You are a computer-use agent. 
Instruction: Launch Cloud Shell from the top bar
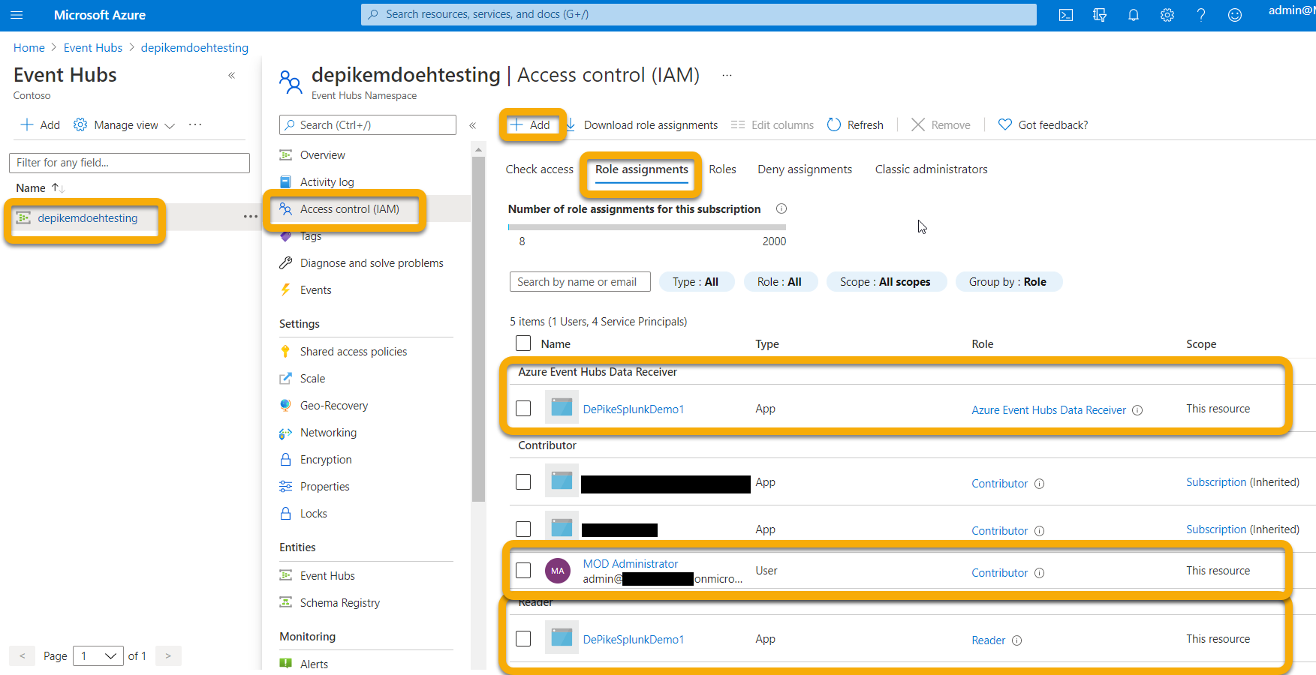(x=1066, y=15)
